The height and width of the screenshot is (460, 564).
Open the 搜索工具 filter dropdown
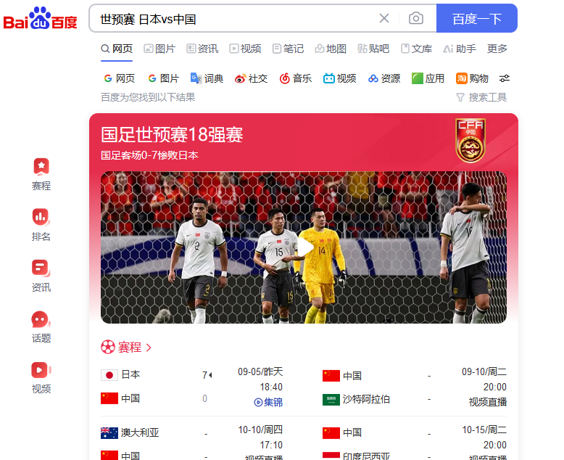pos(481,97)
